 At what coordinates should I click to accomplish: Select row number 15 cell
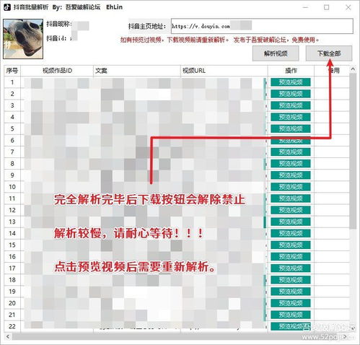pyautogui.click(x=12, y=245)
